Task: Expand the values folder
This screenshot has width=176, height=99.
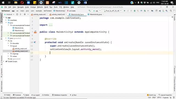Action: (8, 56)
